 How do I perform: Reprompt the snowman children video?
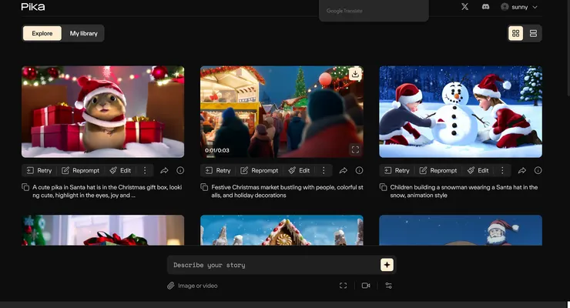point(438,170)
